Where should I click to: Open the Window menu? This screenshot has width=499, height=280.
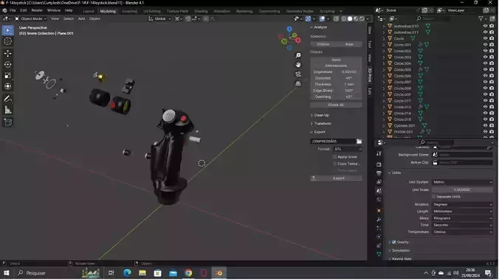(53, 10)
